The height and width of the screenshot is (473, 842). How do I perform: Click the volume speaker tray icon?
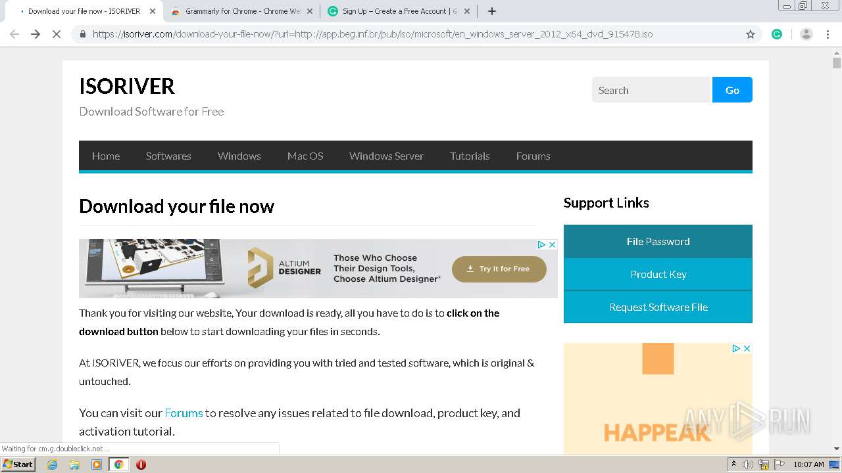[748, 464]
